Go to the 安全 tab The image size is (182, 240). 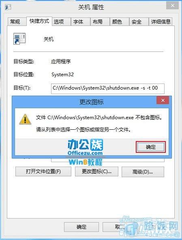(x=136, y=21)
